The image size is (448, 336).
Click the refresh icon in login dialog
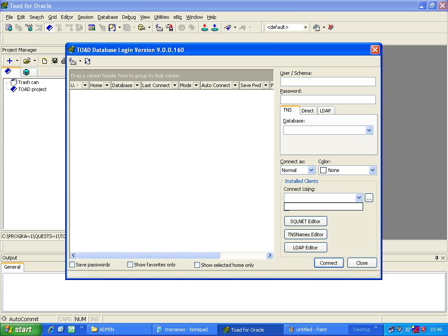pyautogui.click(x=87, y=61)
